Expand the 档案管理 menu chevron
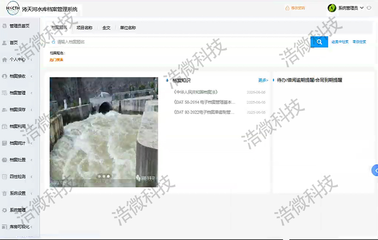The height and width of the screenshot is (240, 378). (x=31, y=93)
